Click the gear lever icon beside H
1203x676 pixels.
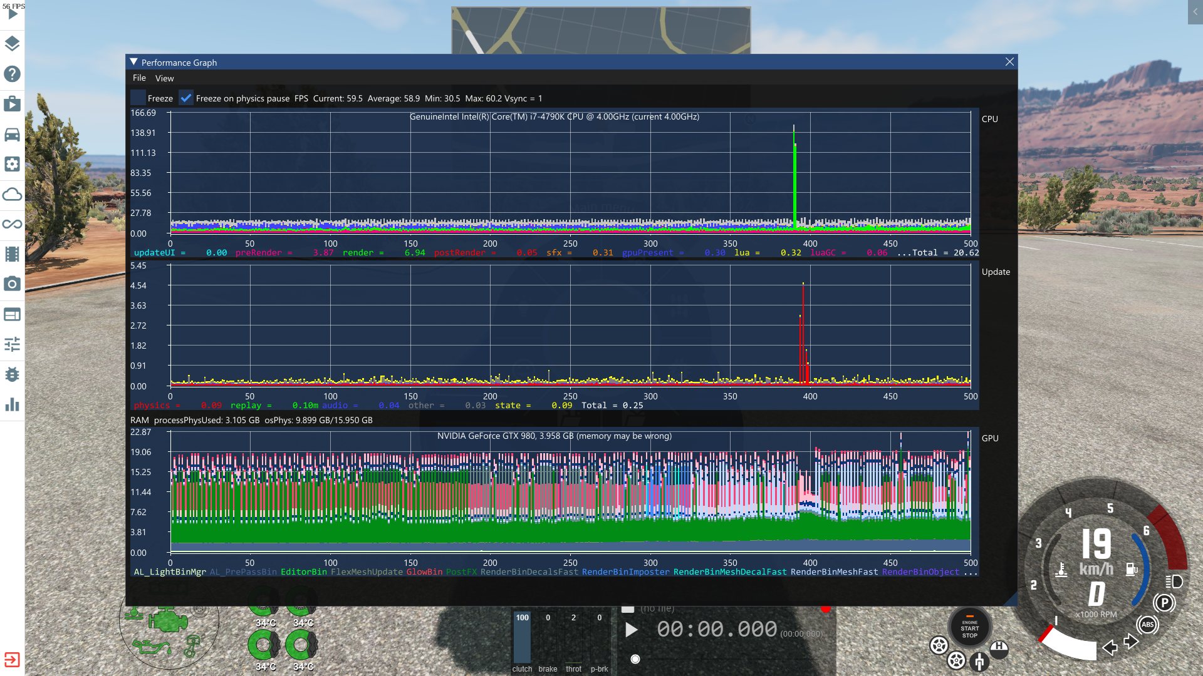tap(979, 661)
